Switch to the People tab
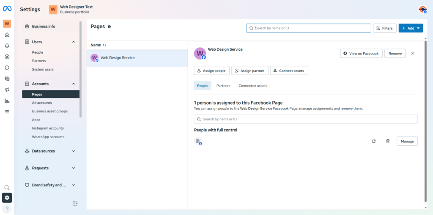This screenshot has width=433, height=215. coord(203,86)
